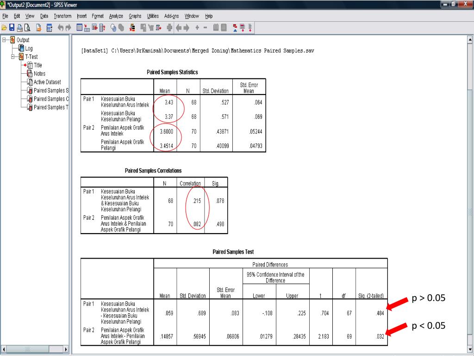The height and width of the screenshot is (356, 474).
Task: Select Active Dataset in outline tree
Action: pyautogui.click(x=47, y=82)
